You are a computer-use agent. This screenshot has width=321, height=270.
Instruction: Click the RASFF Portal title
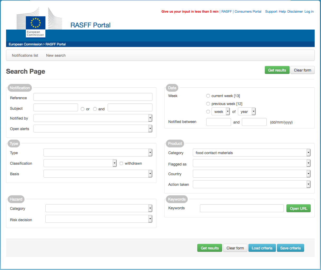tap(90, 25)
